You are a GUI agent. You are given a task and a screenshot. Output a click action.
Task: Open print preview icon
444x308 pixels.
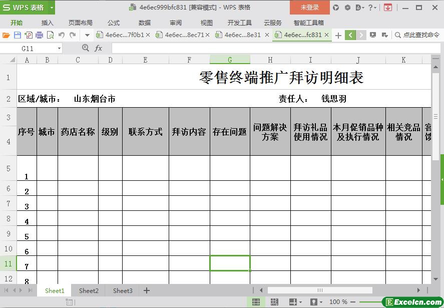point(50,35)
